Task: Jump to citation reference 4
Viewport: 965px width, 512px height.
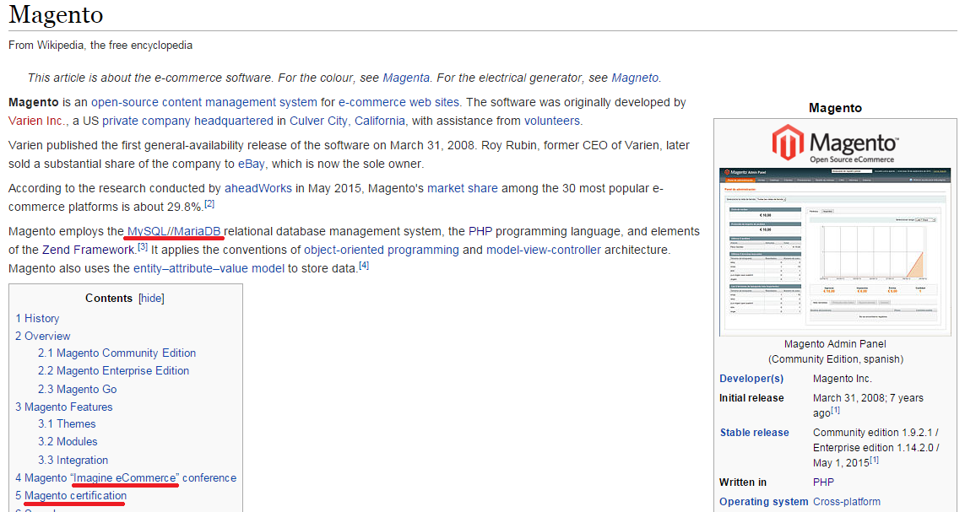Action: tap(364, 266)
